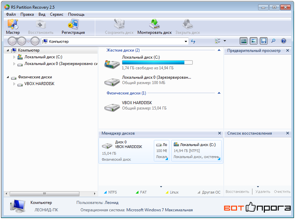Image resolution: width=295 pixels, height=219 pixels.
Task: Click the up-level navigation arrow button
Action: [35, 41]
